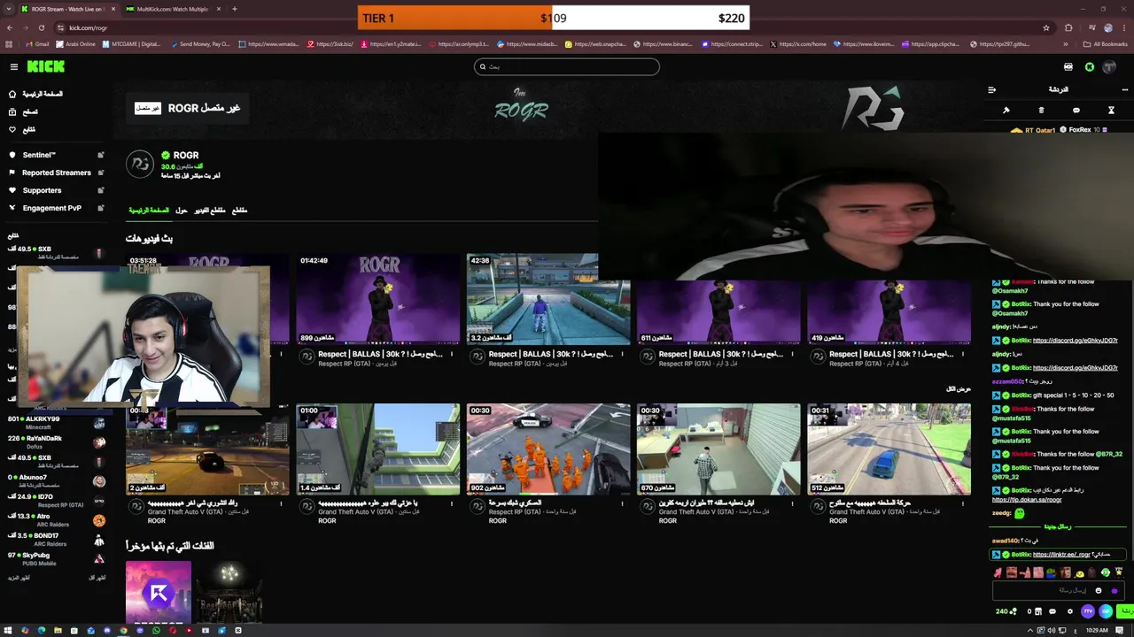Open BOND17 ARC Raiders channel in sidebar
The width and height of the screenshot is (1134, 637).
coord(55,540)
